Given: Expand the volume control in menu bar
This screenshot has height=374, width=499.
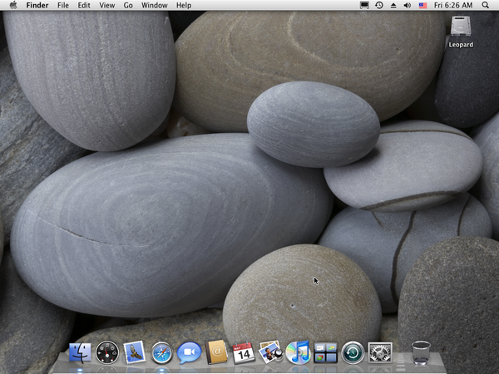Looking at the screenshot, I should click(407, 5).
